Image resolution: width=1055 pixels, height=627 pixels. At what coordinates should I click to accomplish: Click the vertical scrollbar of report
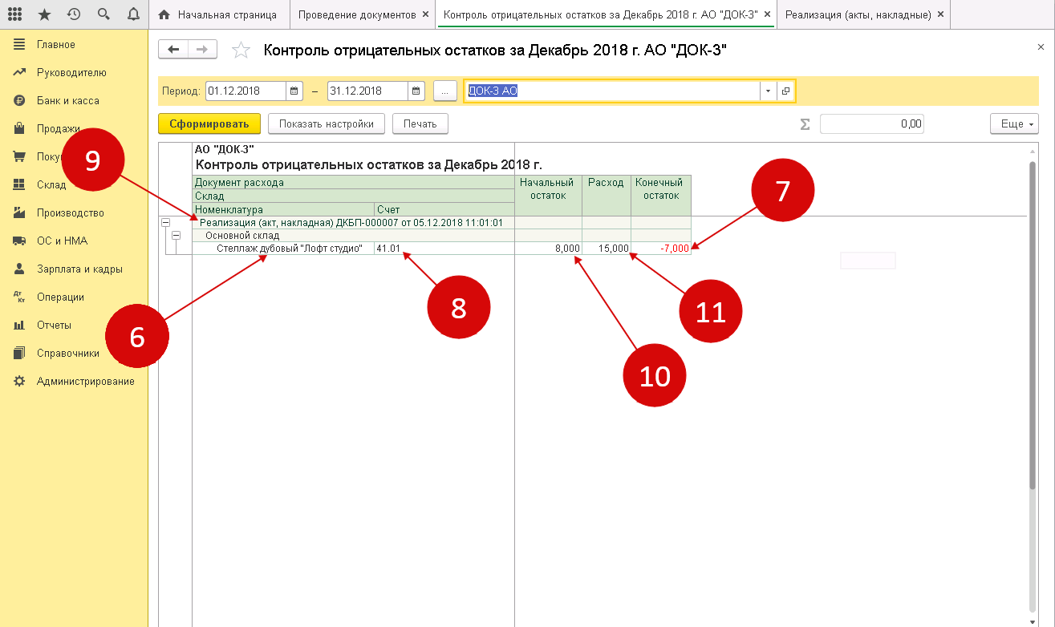[1032, 321]
